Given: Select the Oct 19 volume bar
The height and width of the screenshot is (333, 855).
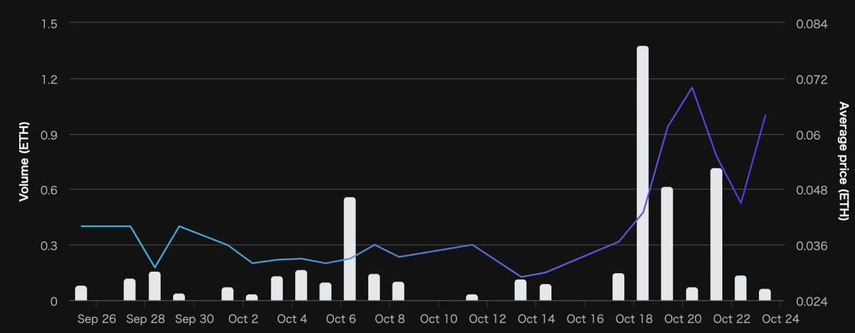Looking at the screenshot, I should click(667, 244).
